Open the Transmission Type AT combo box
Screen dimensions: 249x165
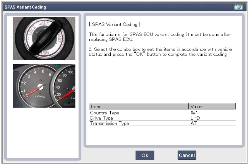212,123
